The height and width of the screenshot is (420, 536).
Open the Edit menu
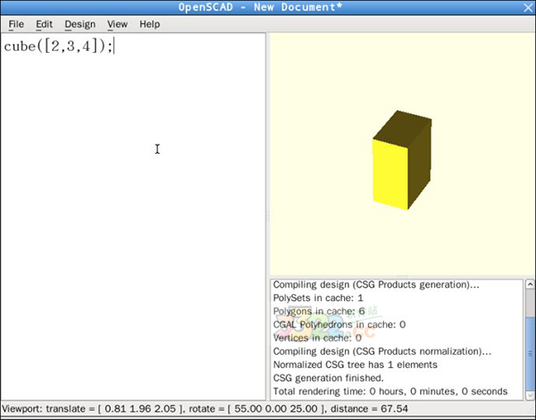point(44,24)
